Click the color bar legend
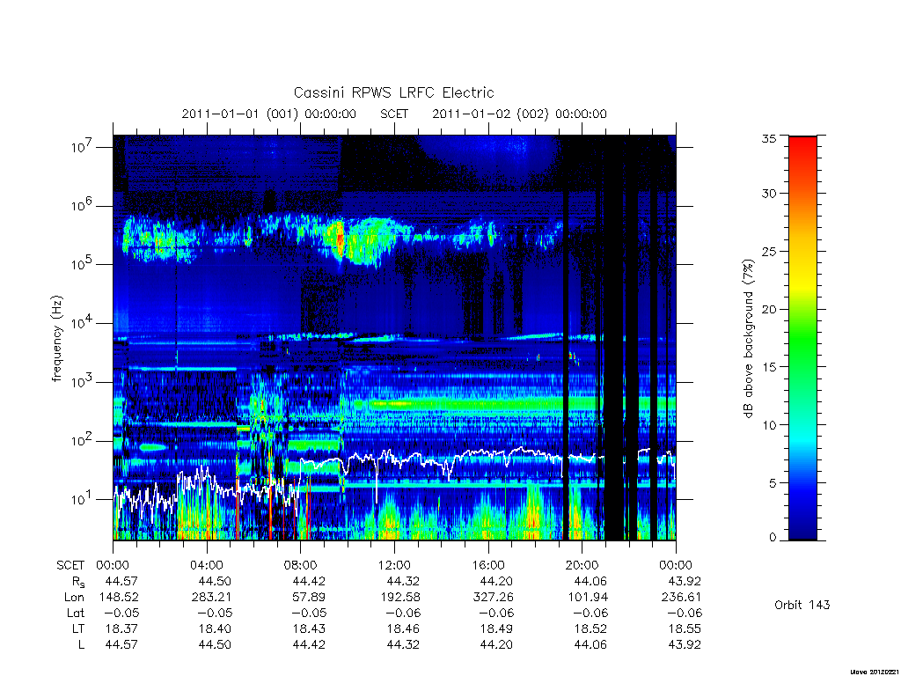 802,338
